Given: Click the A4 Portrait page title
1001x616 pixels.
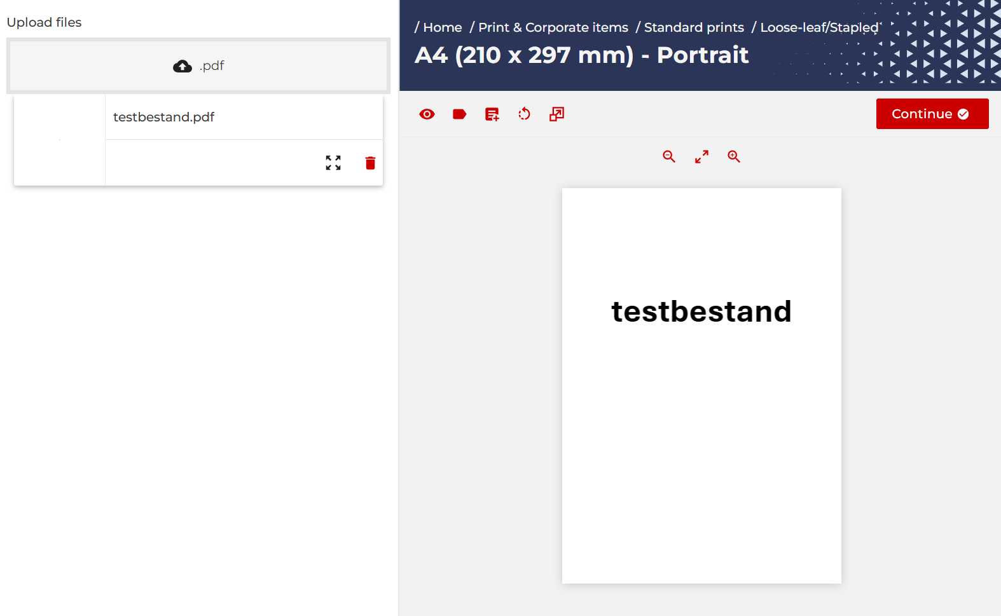Looking at the screenshot, I should [581, 55].
